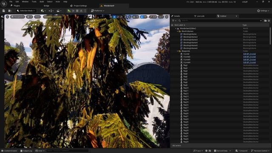Sort Outliner by Type column

click(244, 25)
